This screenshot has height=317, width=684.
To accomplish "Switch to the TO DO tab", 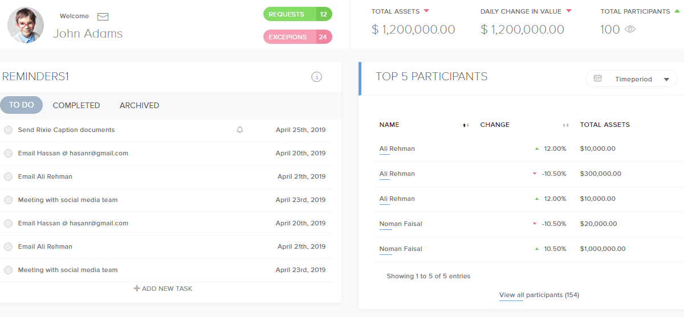I will [22, 105].
